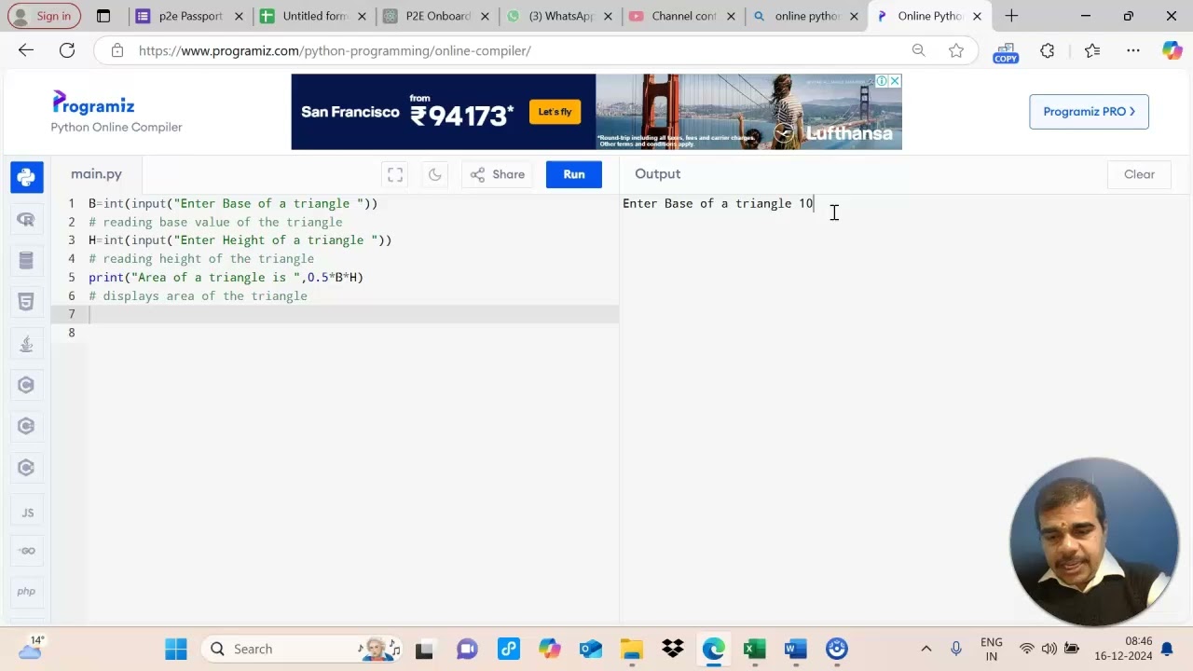Open File Explorer from the taskbar

tap(632, 649)
